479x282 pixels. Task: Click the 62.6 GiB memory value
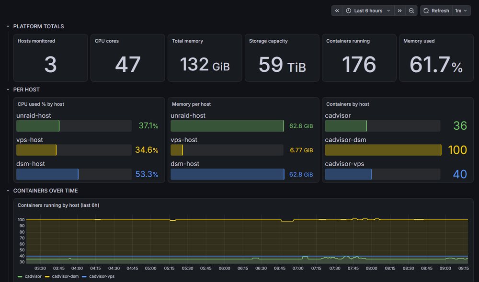click(301, 126)
